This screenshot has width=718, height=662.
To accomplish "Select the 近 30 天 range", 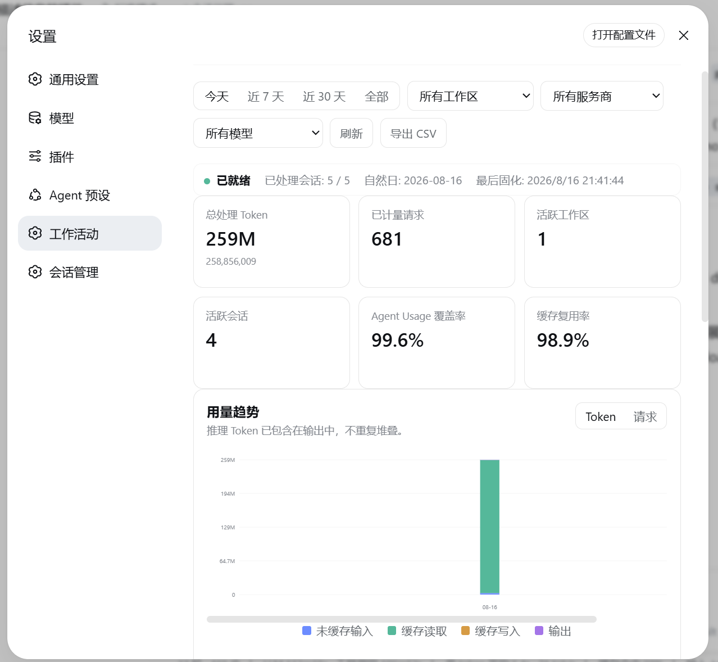I will (324, 97).
